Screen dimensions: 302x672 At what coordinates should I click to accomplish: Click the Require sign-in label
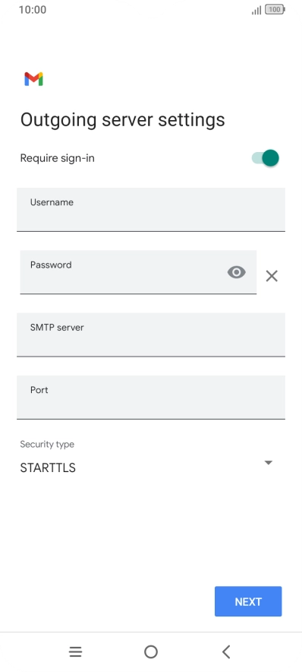point(58,158)
